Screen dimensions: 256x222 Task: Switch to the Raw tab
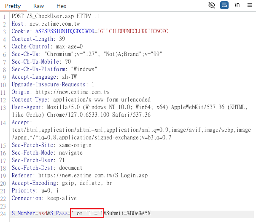38,6
